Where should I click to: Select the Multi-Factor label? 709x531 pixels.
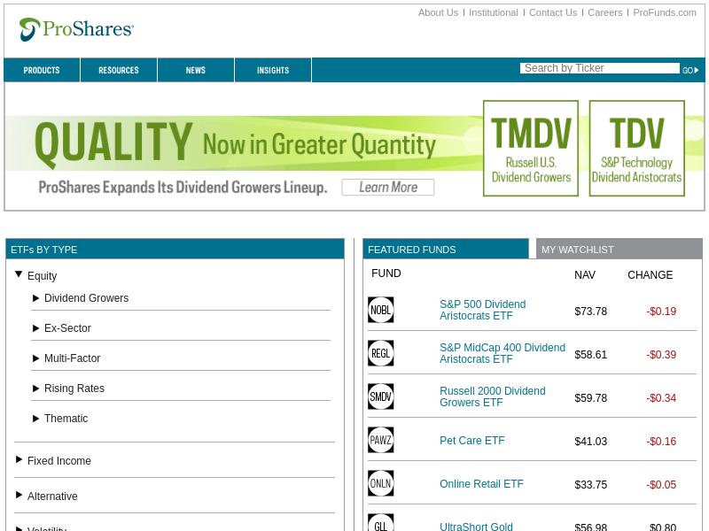coord(72,358)
